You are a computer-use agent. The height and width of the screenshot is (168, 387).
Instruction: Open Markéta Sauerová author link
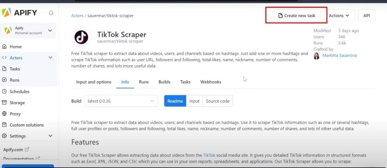tap(339, 55)
